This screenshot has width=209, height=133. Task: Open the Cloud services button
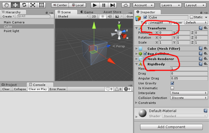tap(126, 5)
